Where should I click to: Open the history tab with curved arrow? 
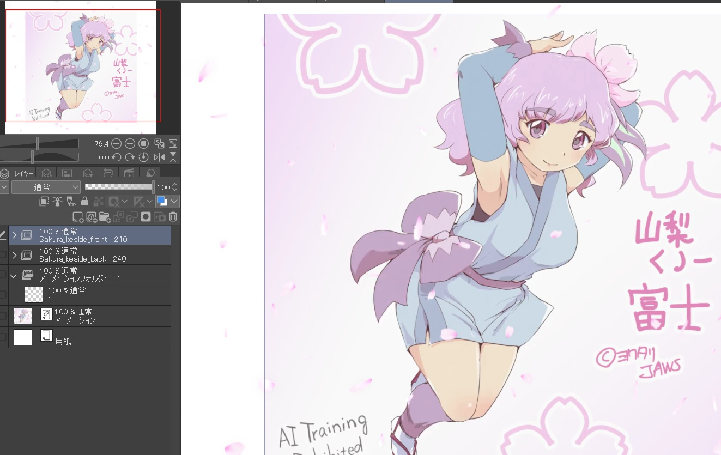tap(108, 173)
